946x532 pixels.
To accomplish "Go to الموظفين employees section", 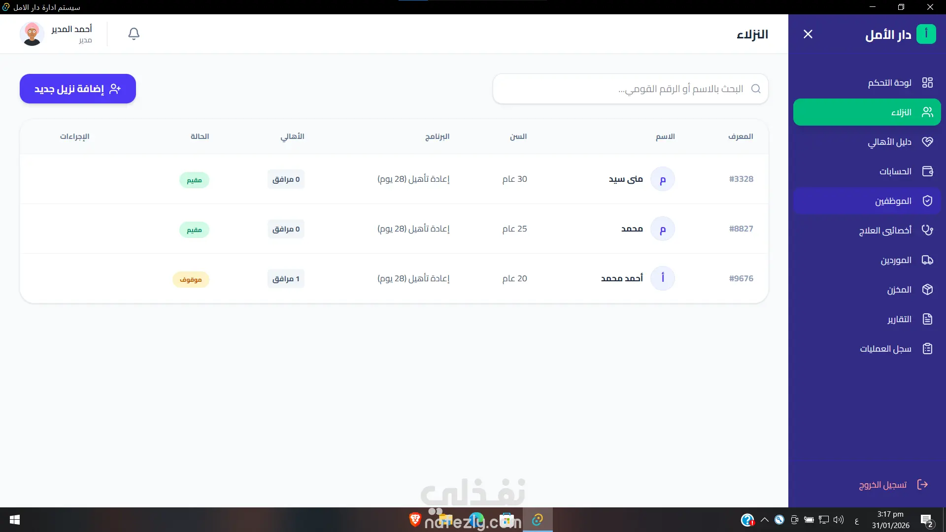I will click(867, 201).
